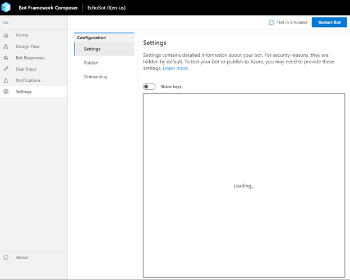Click the About info circle icon
This screenshot has height=280, width=350.
point(6,258)
